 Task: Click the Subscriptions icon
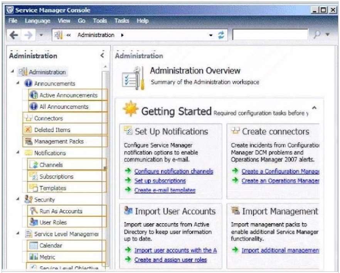pos(34,176)
